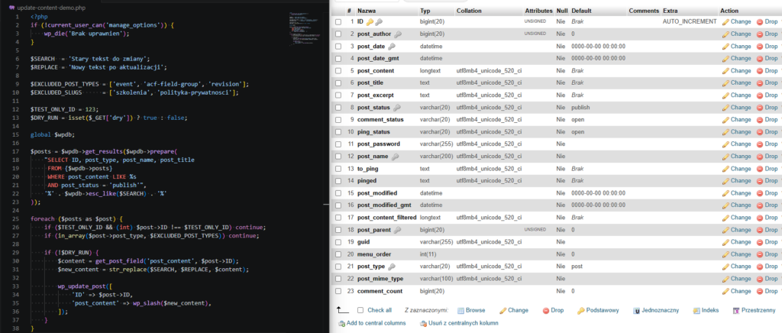Select the post_content row checkbox
The height and width of the screenshot is (333, 782).
click(338, 71)
